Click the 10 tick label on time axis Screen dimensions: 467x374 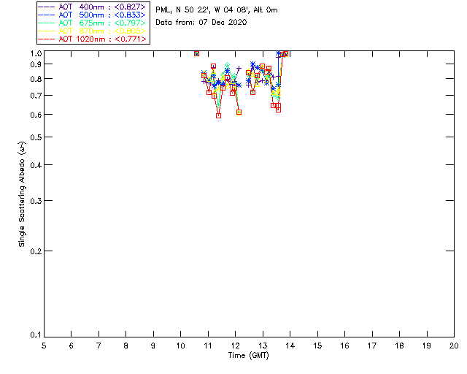[180, 346]
